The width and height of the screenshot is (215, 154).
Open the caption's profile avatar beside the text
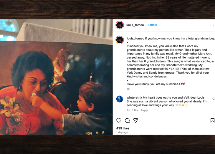pos(120,40)
